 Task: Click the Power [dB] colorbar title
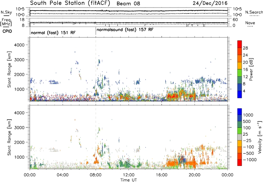tap(251, 69)
